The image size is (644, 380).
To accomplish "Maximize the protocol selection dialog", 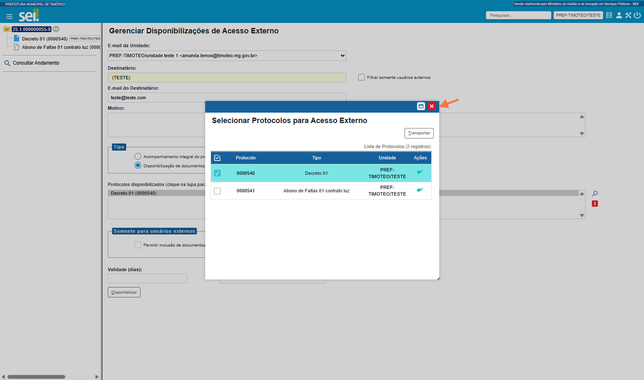I will click(x=421, y=106).
